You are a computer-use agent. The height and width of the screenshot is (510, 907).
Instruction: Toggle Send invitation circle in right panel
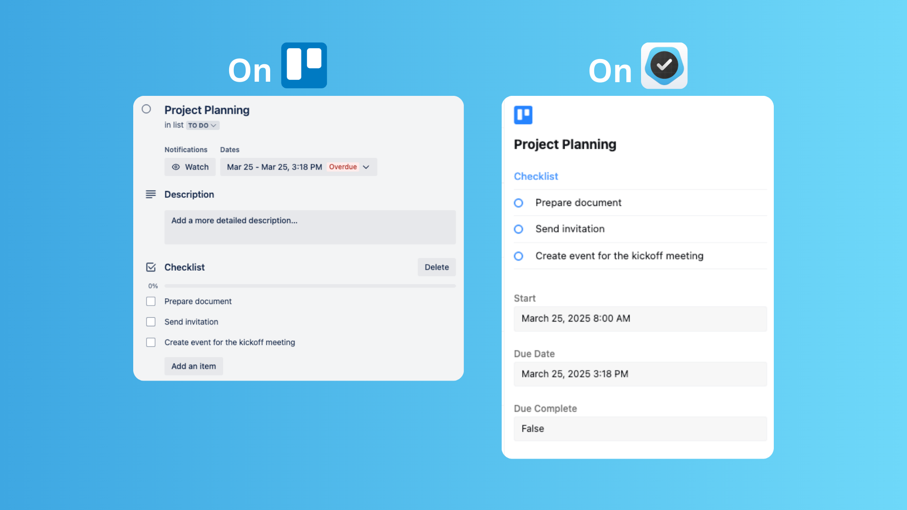[x=518, y=229]
